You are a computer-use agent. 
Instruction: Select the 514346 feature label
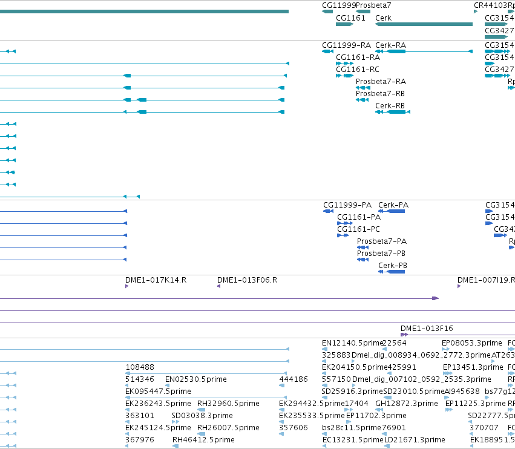pos(140,379)
